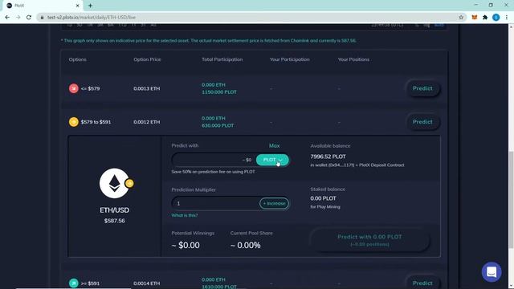
Task: Click the Your Positions column header
Action: point(353,59)
